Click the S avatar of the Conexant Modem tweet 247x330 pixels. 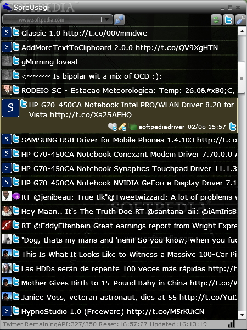tap(7, 153)
